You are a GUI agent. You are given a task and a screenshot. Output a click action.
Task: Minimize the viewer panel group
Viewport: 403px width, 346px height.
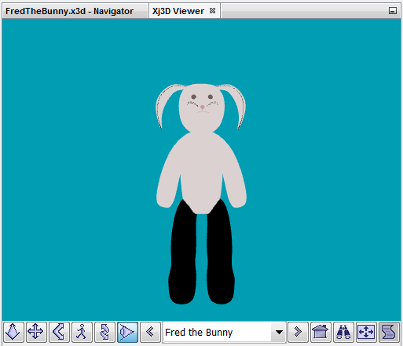coord(392,11)
